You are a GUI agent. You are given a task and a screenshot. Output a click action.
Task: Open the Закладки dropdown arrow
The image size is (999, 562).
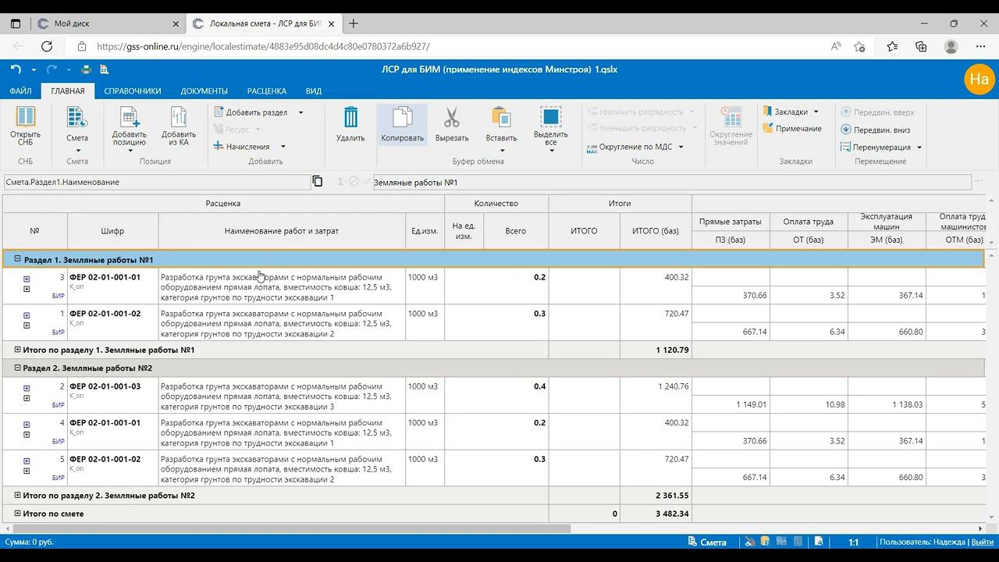point(816,112)
